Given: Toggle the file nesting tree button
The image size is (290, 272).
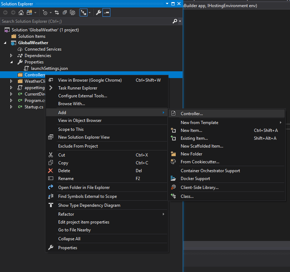Looking at the screenshot, I should click(x=84, y=12).
